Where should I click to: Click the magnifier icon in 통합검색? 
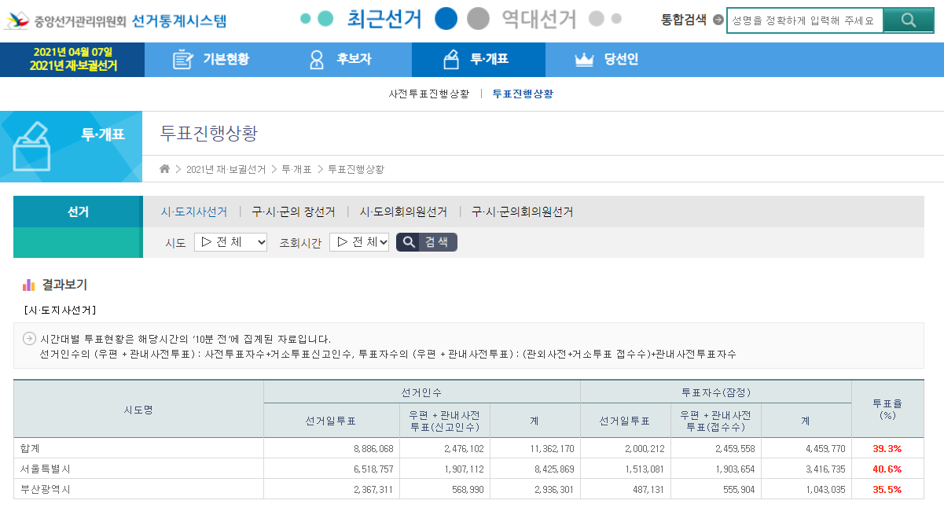(909, 20)
